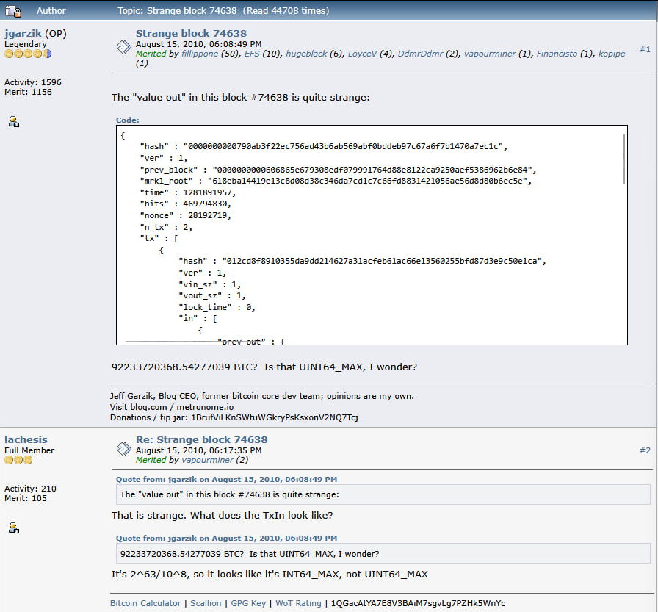This screenshot has width=658, height=612.
Task: Click lachesis's Full Member coins icon
Action: pos(18,460)
